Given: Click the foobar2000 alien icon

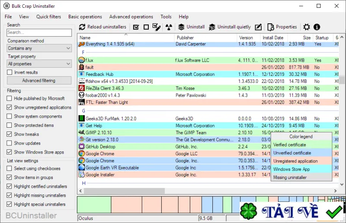Looking at the screenshot, I should click(82, 95).
